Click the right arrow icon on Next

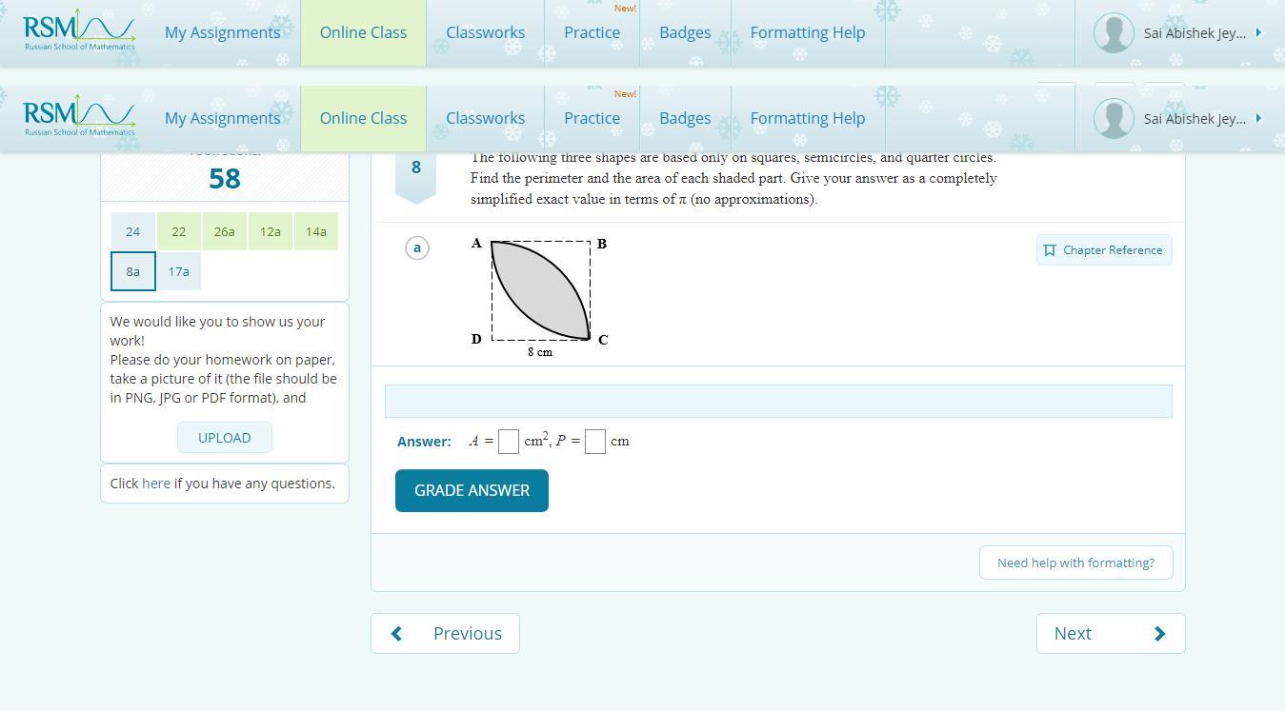pyautogui.click(x=1159, y=634)
